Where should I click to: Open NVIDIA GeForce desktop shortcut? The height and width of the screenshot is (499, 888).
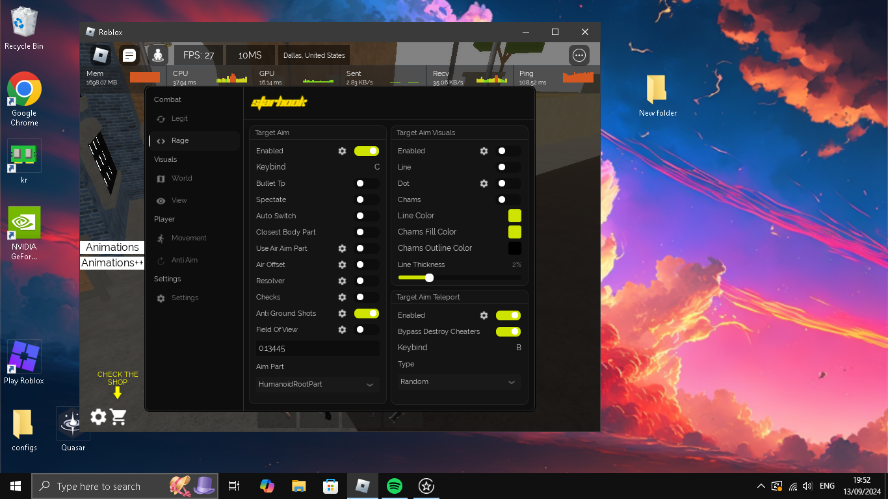tap(24, 233)
